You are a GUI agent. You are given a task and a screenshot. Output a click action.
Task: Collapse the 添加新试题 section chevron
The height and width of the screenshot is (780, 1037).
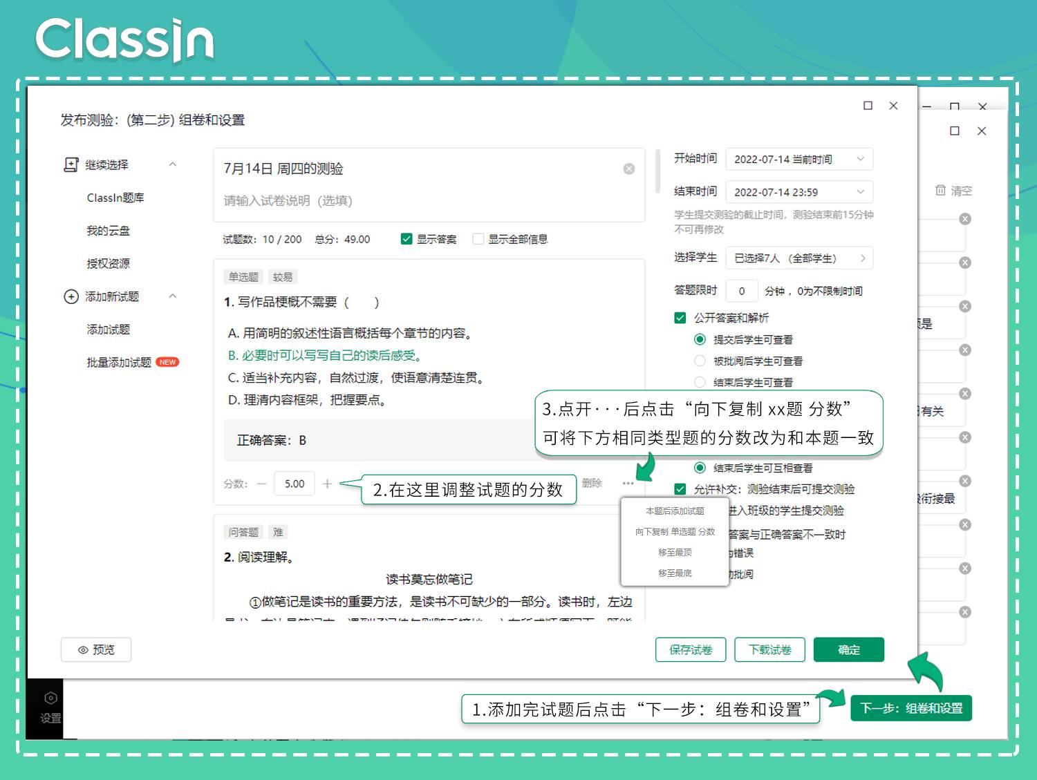point(173,296)
